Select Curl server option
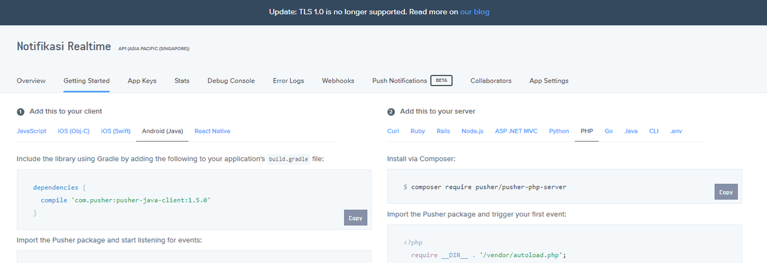 393,131
